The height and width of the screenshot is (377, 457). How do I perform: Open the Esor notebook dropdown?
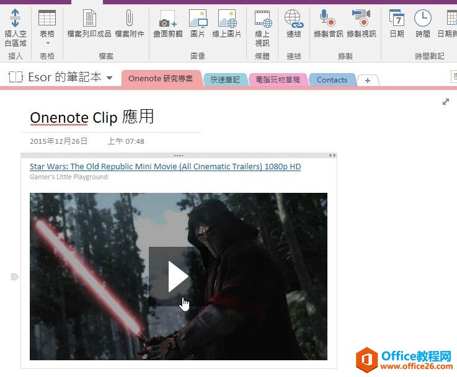(110, 78)
